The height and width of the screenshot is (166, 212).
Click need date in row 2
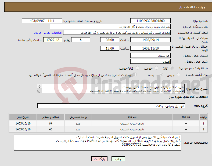(23, 129)
